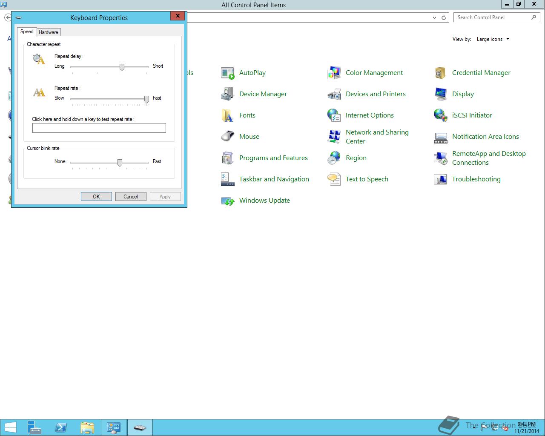Open the RemoteApp and Desktop Connections icon
The height and width of the screenshot is (436, 545).
point(441,158)
